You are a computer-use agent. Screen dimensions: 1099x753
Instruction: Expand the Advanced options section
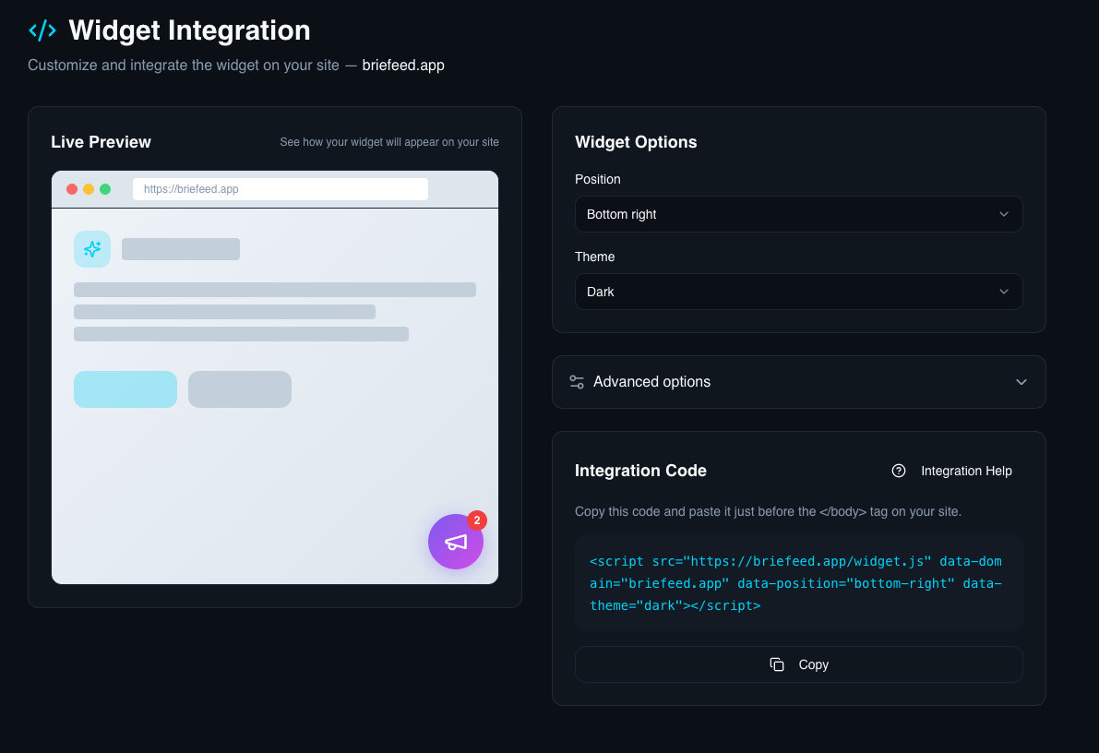(798, 382)
